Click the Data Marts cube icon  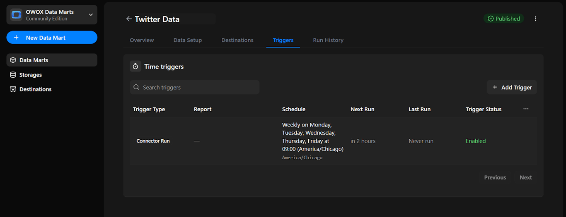[x=13, y=60]
